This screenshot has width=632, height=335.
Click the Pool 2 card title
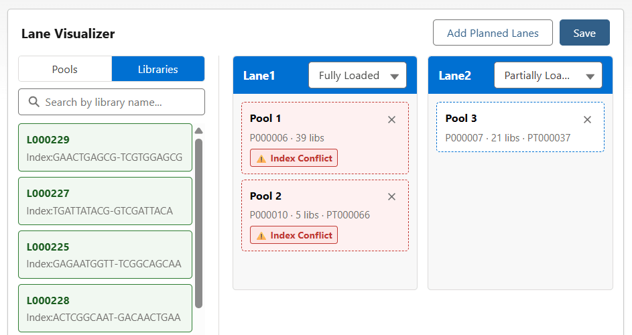[265, 196]
